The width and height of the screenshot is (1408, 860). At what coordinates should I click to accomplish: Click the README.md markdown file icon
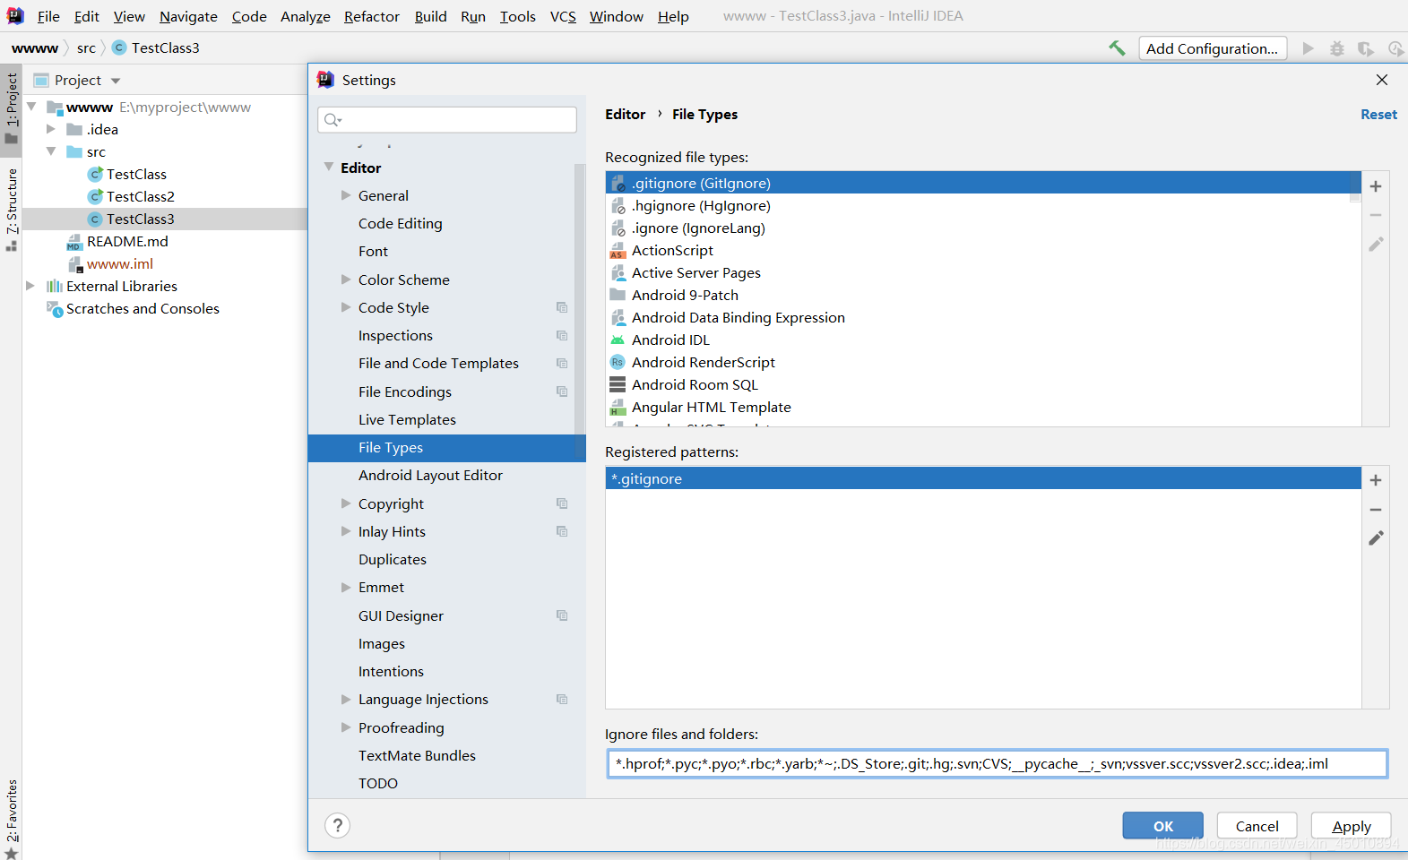74,242
